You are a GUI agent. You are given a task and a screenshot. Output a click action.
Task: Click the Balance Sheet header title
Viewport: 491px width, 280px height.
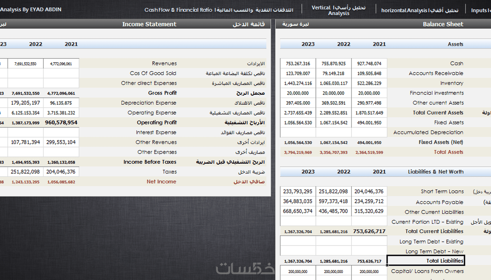point(443,24)
